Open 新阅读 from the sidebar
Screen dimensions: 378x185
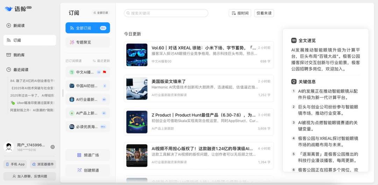click(x=19, y=25)
